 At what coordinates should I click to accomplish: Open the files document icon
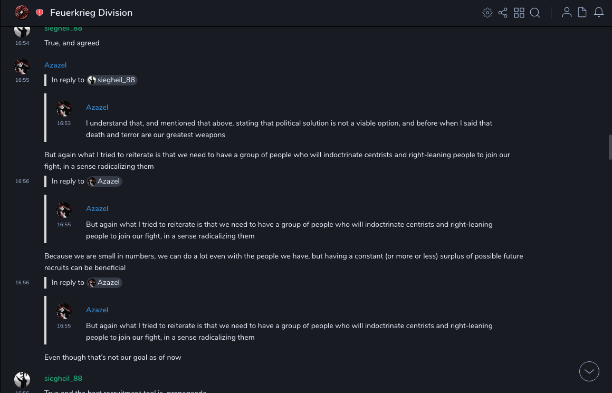[582, 13]
